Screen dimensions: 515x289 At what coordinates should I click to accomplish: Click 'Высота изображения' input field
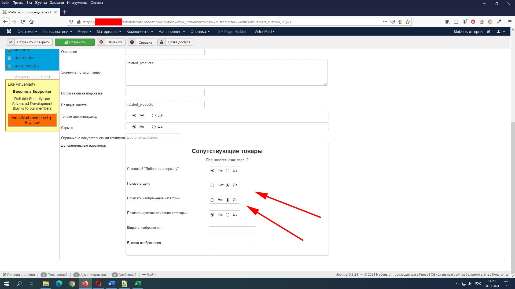(233, 245)
